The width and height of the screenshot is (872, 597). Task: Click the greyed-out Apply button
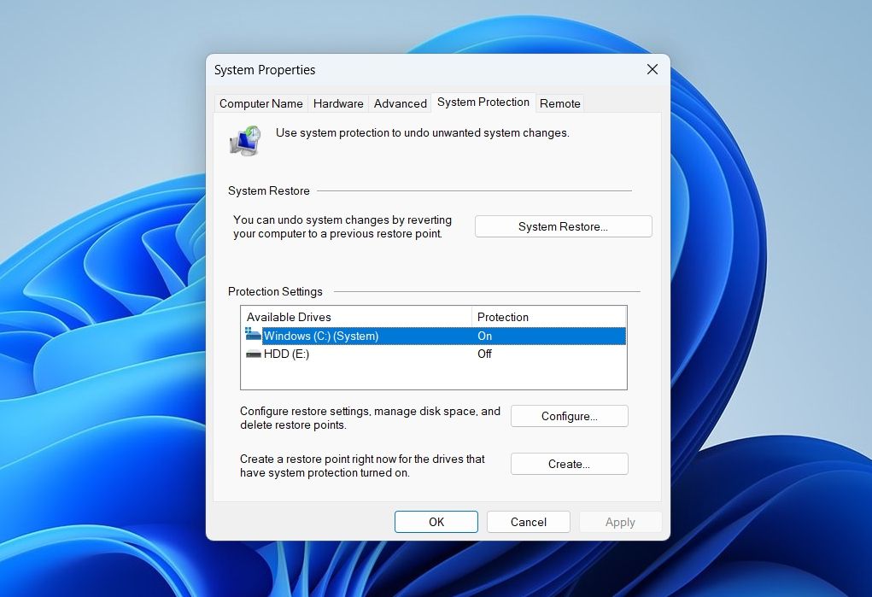pos(620,522)
